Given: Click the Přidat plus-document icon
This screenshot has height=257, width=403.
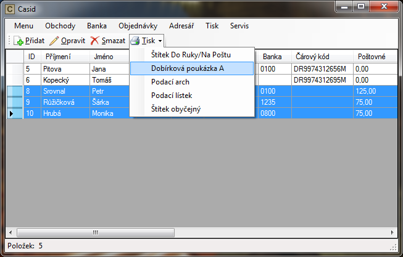Looking at the screenshot, I should tap(19, 41).
